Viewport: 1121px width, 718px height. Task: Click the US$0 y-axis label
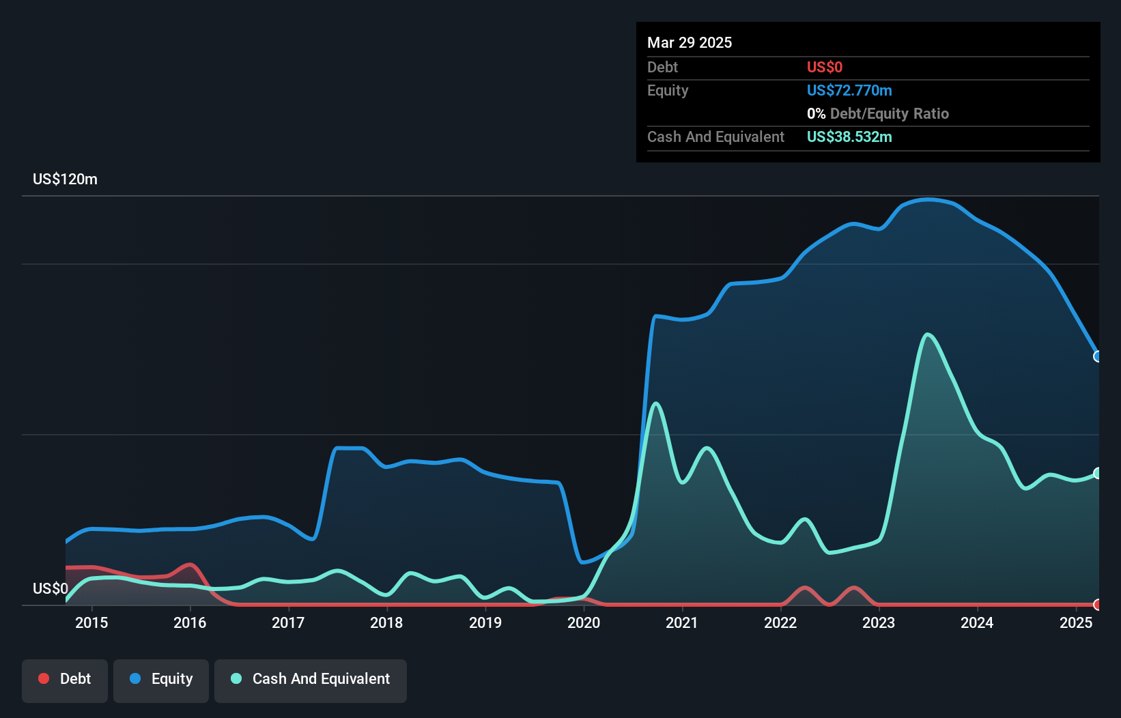click(51, 588)
